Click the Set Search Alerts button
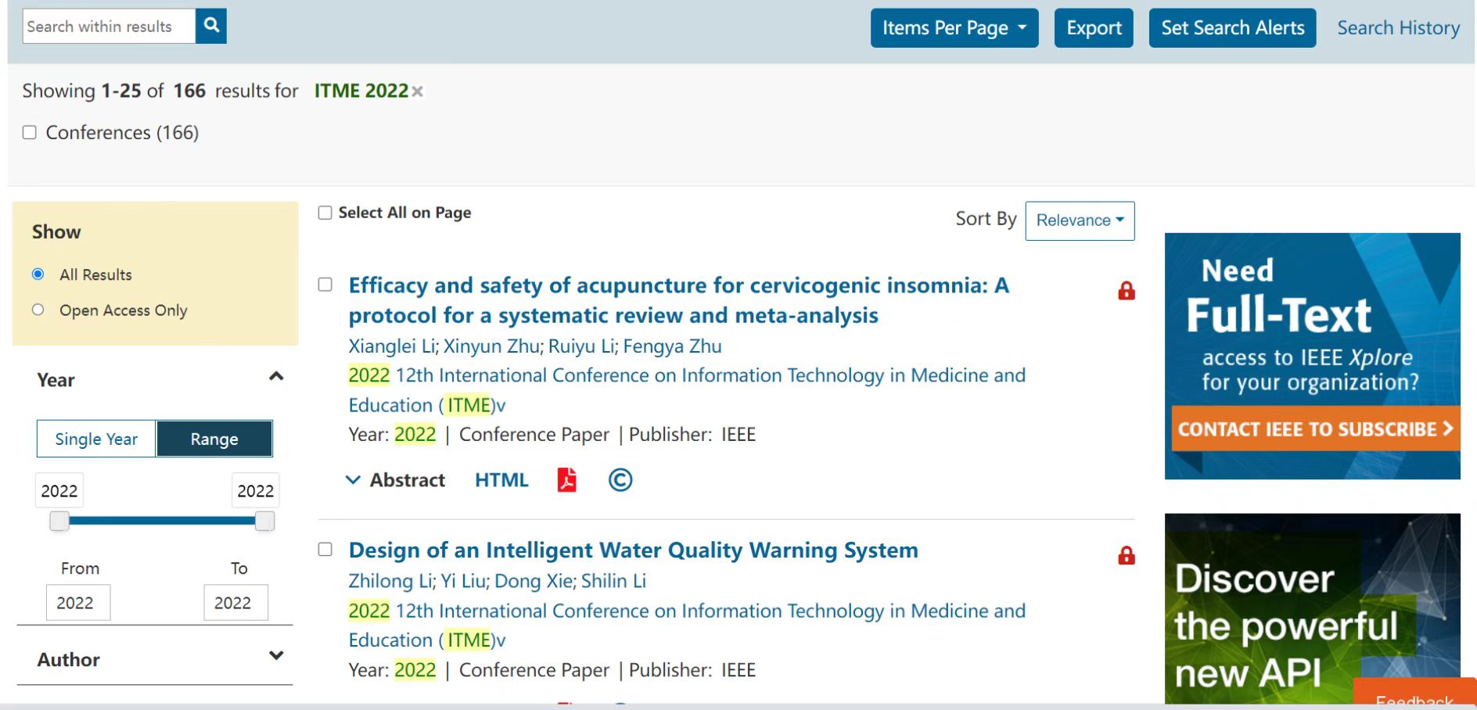Viewport: 1477px width, 710px height. click(x=1232, y=28)
